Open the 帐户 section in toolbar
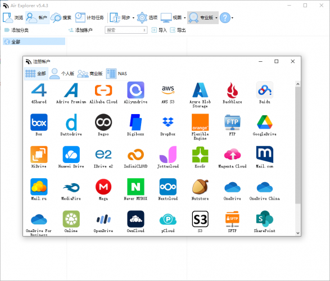Image resolution: width=330 pixels, height=281 pixels. coord(37,17)
